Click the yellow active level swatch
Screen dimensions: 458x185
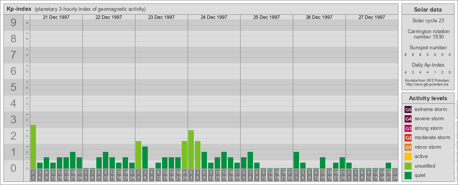click(x=408, y=156)
